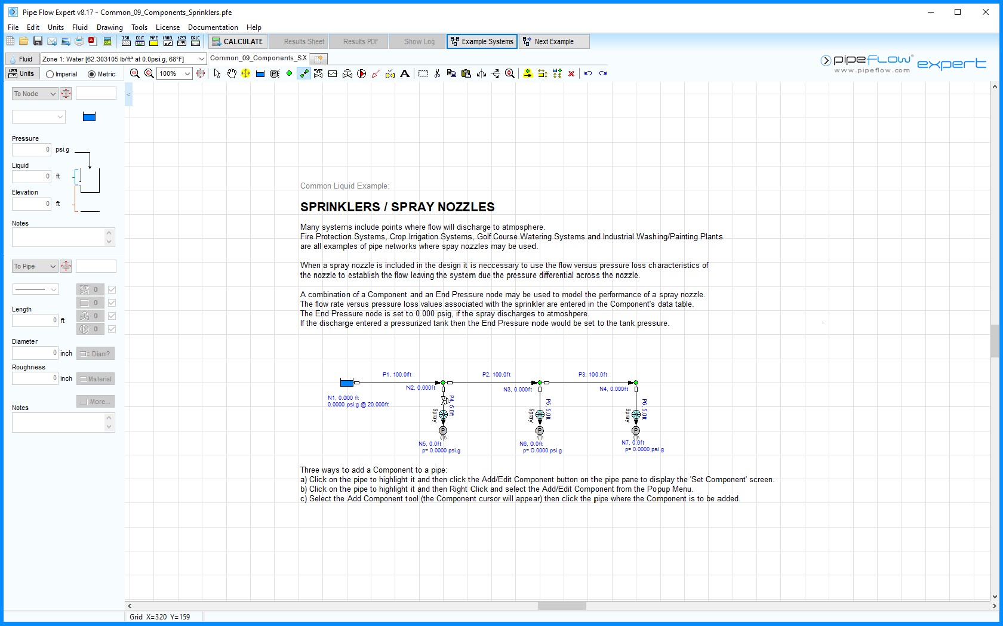Click the CALC options toolbar icon

[x=195, y=41]
